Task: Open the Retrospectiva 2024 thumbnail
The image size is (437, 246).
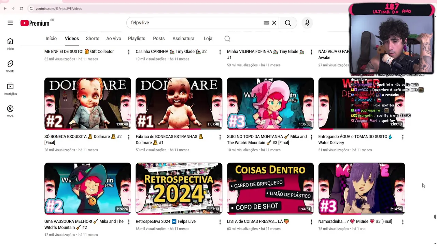Action: [179, 189]
